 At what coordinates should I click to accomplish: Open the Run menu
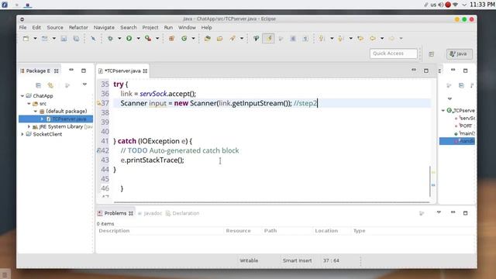pos(168,28)
